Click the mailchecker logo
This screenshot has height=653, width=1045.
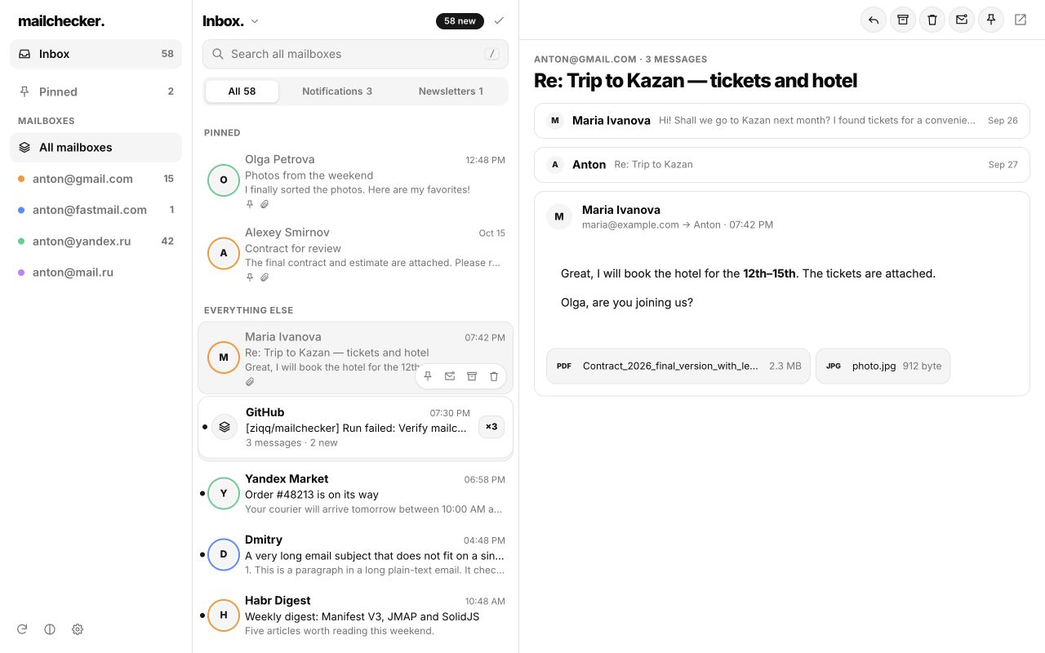[61, 20]
